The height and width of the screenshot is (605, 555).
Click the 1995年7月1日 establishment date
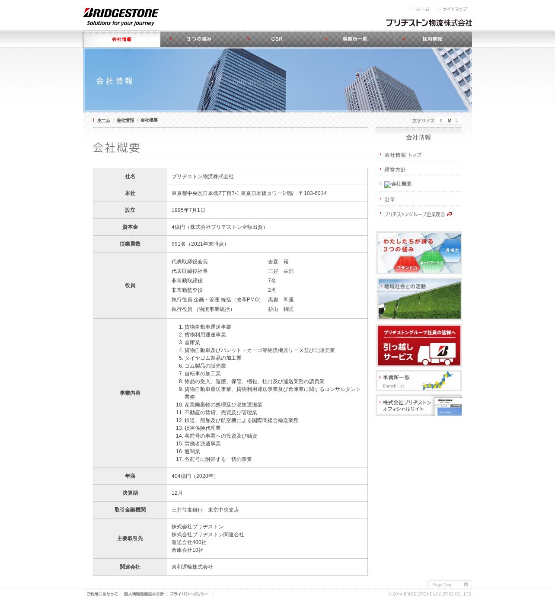[188, 210]
